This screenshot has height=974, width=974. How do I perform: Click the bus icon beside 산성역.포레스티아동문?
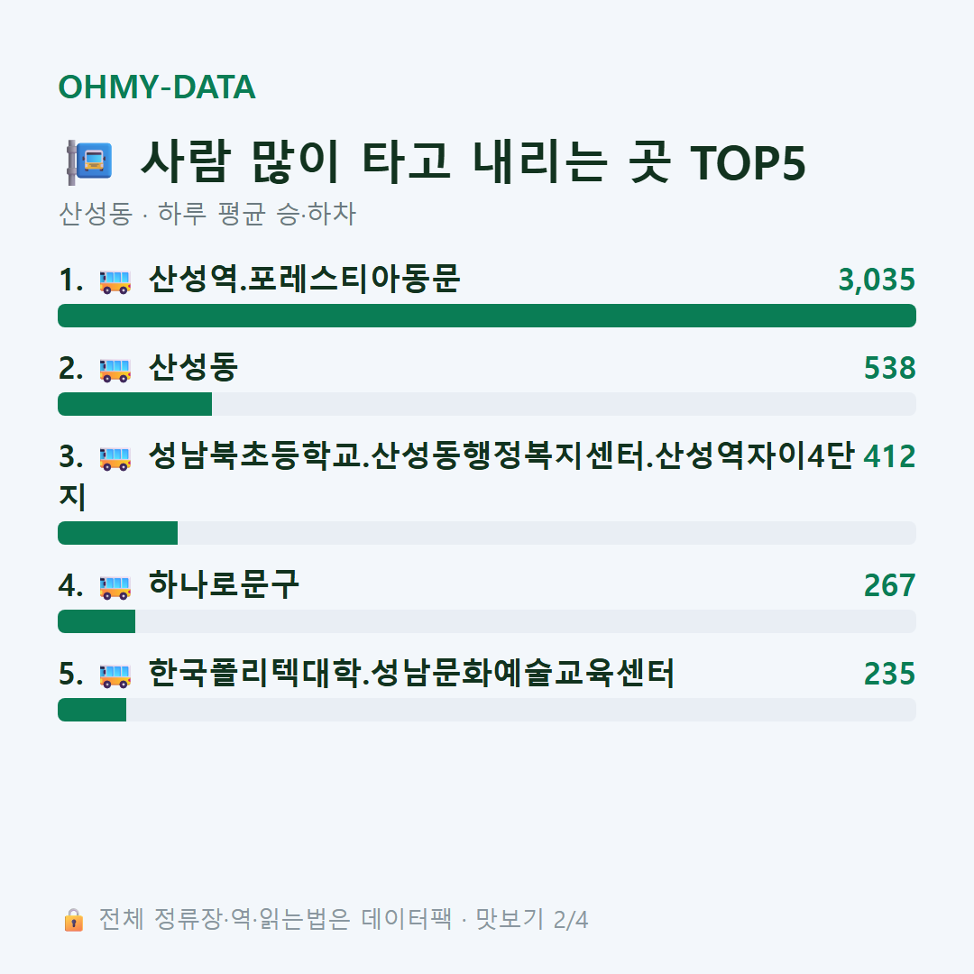115,280
